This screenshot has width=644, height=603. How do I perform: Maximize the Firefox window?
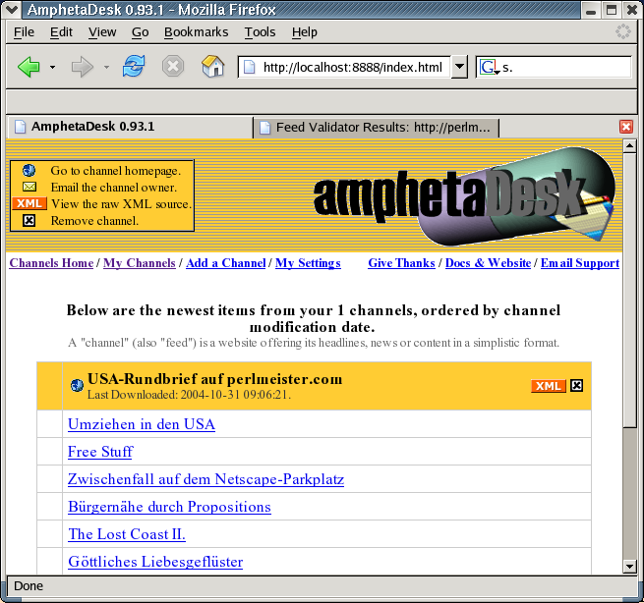(612, 10)
